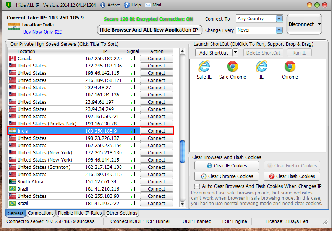
Task: Click the resize grip in status bar
Action: (325, 222)
